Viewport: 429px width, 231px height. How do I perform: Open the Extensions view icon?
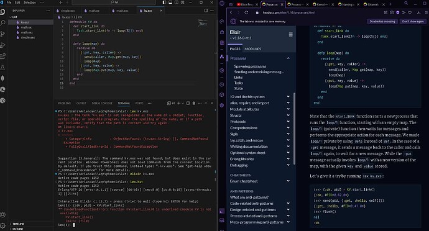point(2,56)
